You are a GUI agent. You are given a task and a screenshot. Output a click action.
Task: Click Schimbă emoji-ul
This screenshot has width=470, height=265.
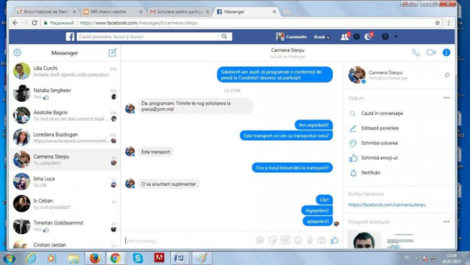click(x=379, y=158)
